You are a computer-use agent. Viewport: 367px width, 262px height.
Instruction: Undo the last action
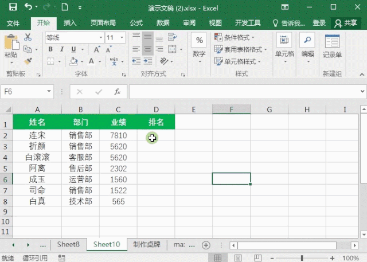(x=28, y=7)
